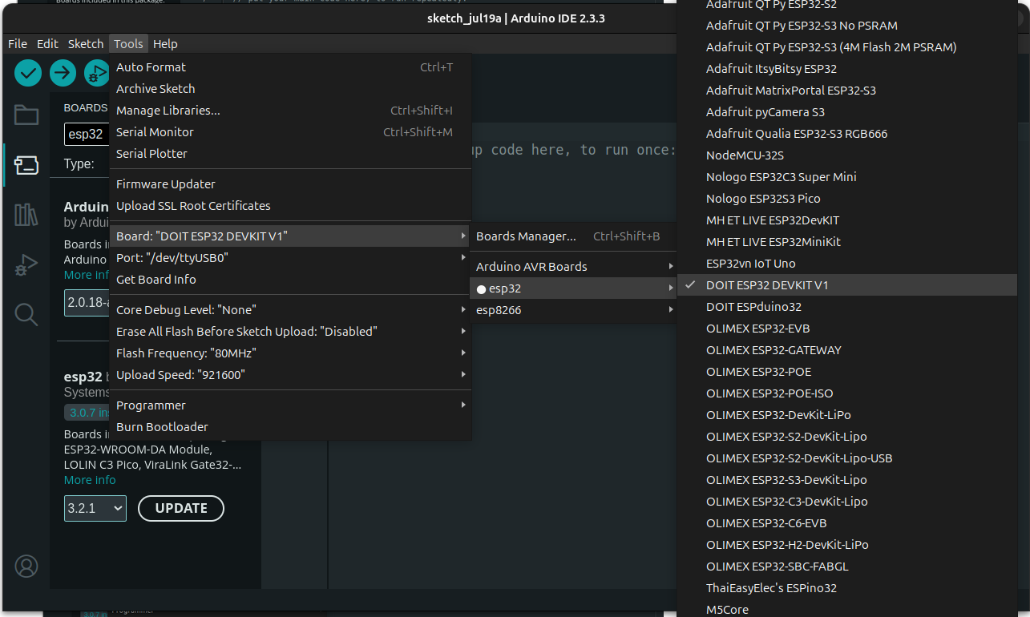Click More info link under Arduino package

tap(87, 275)
